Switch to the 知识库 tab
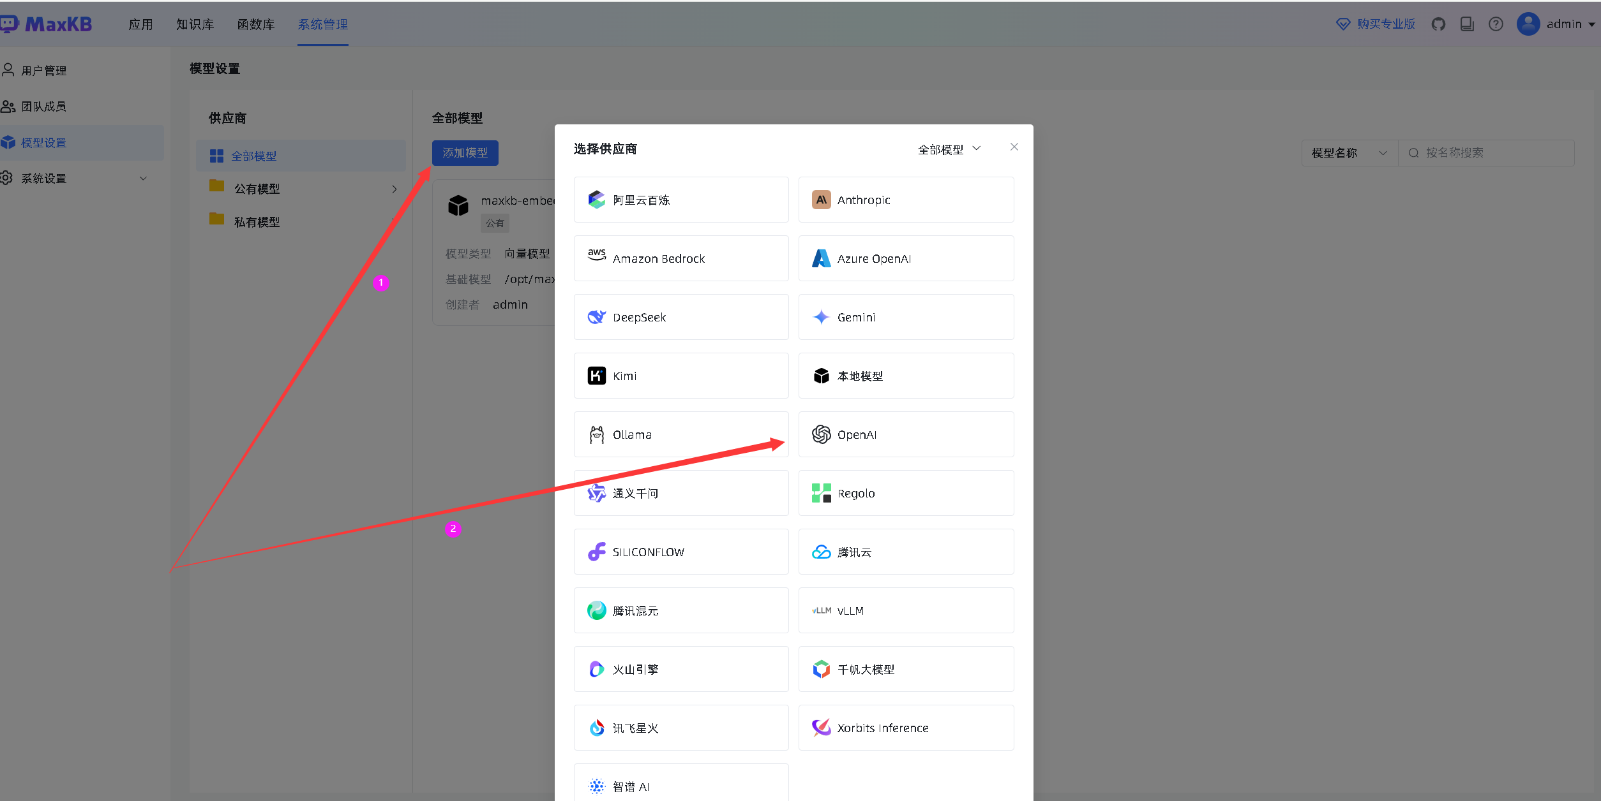The image size is (1601, 801). [195, 24]
